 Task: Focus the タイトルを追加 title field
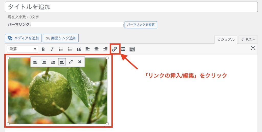point(131,7)
